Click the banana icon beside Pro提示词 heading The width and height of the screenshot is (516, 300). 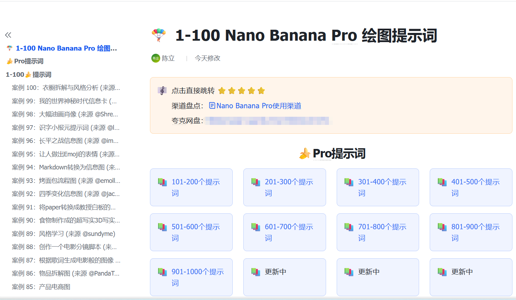pyautogui.click(x=305, y=154)
